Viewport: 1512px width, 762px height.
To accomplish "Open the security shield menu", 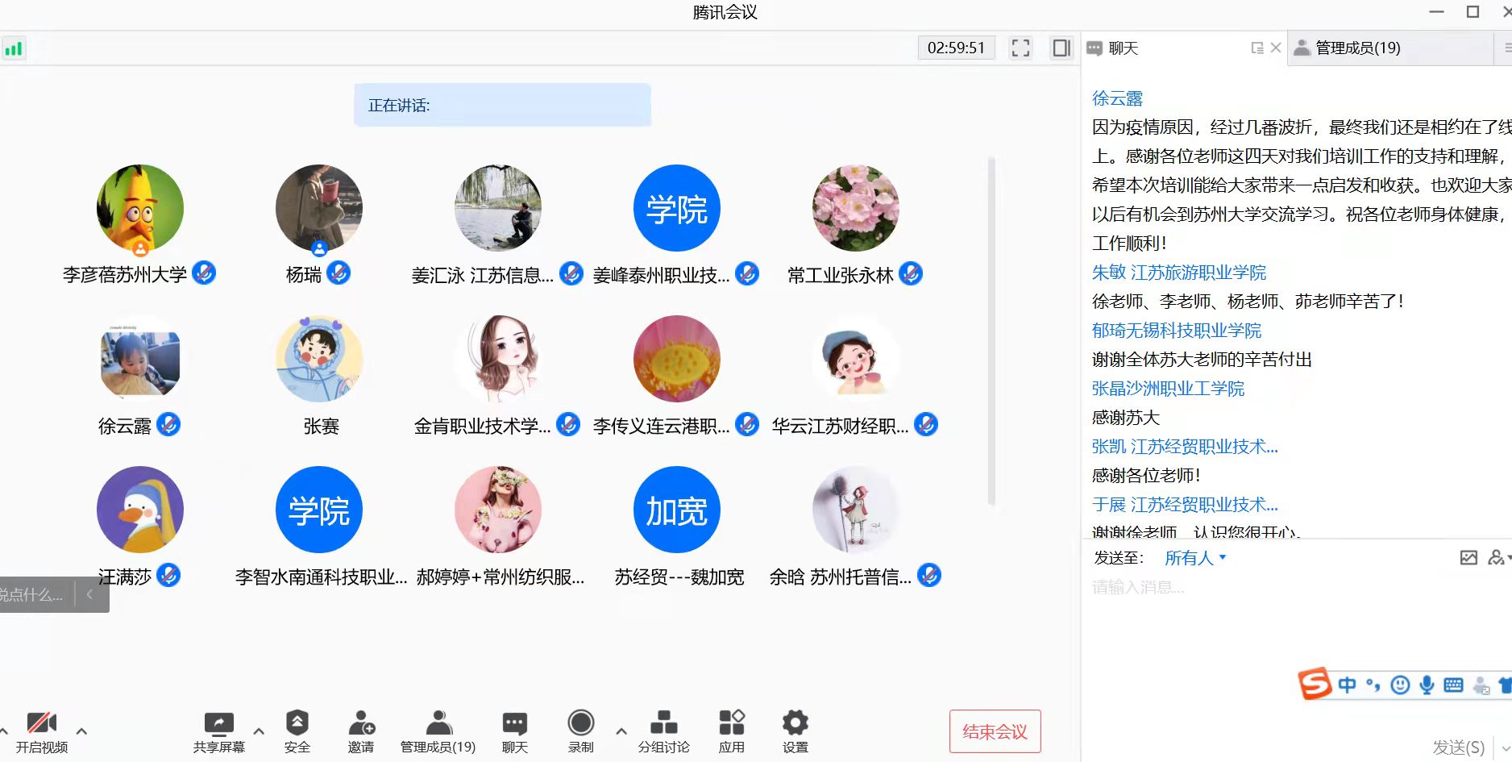I will point(297,723).
